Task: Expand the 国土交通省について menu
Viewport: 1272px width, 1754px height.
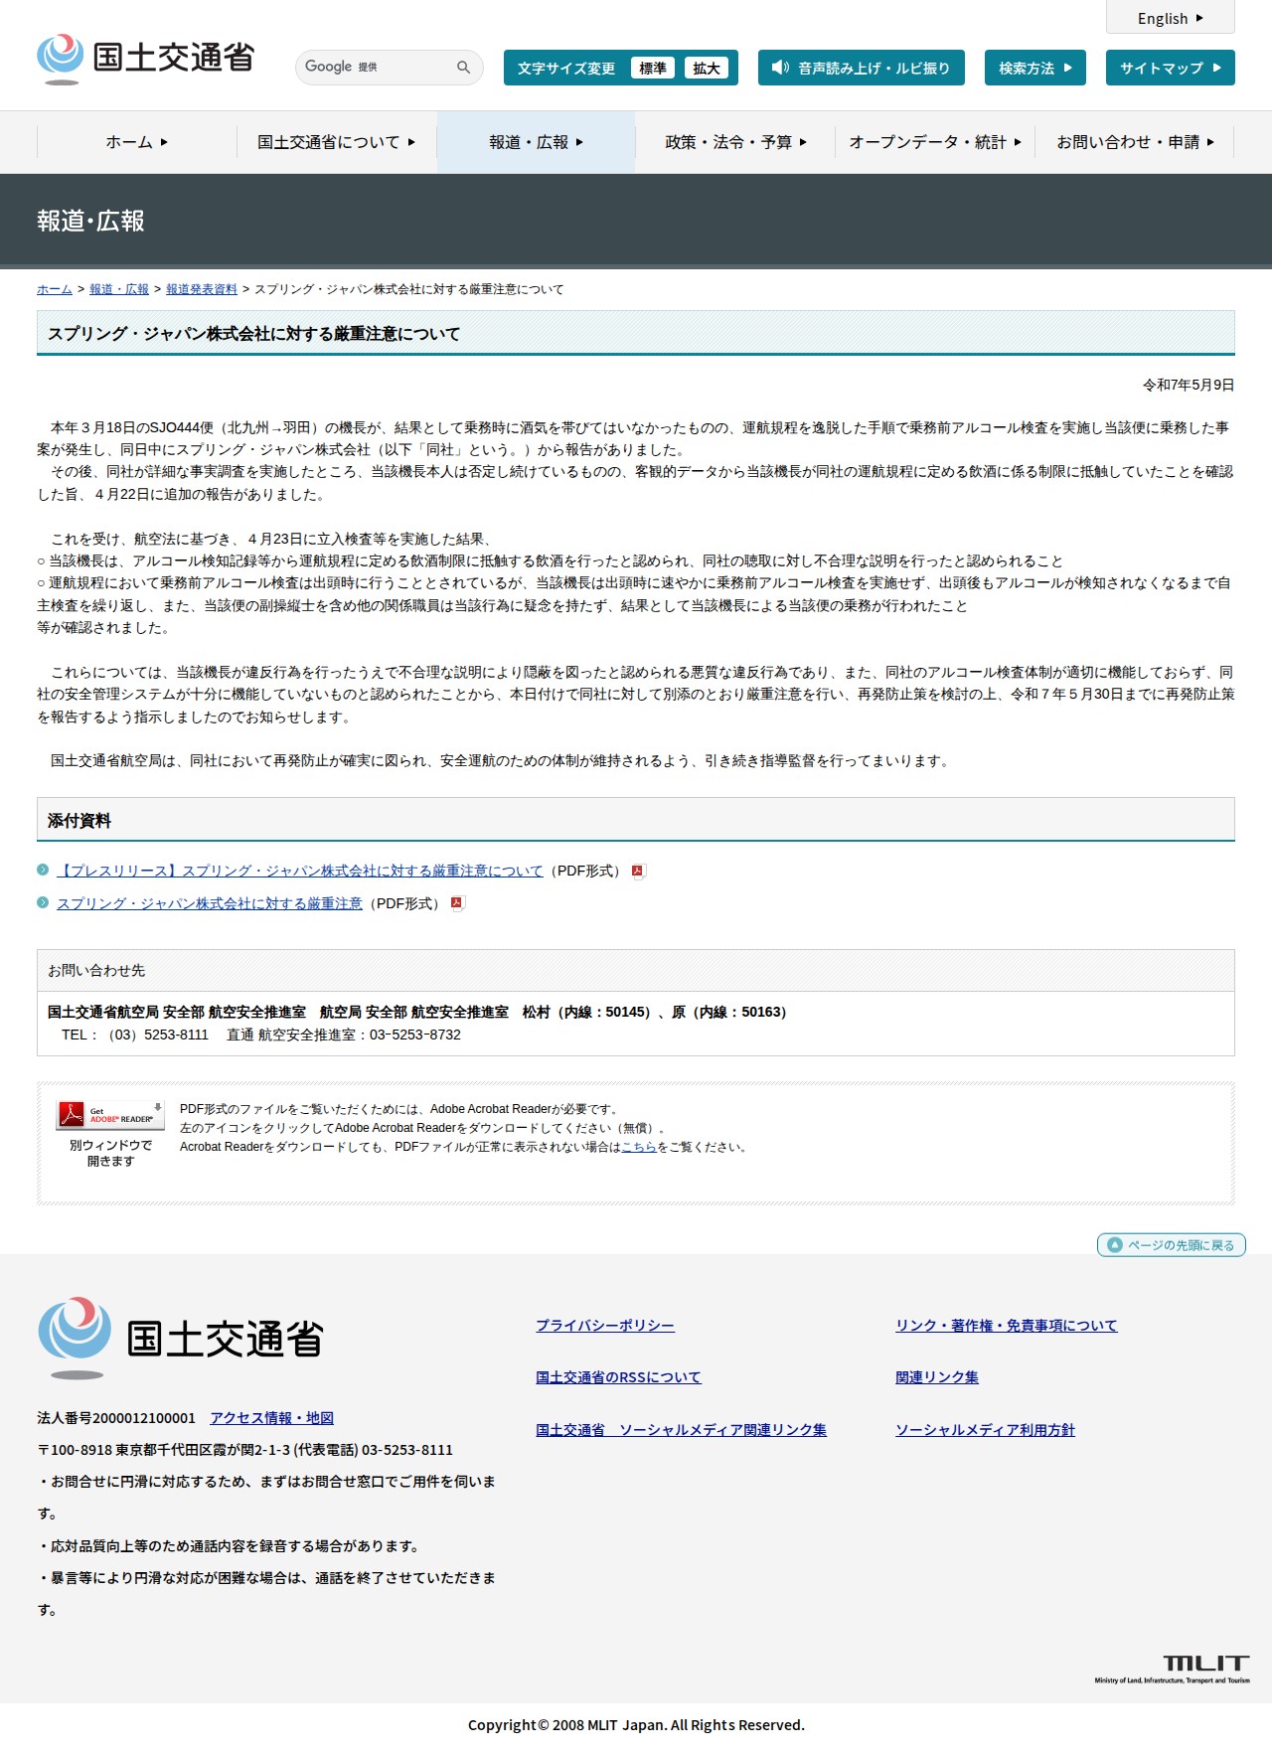Action: pyautogui.click(x=337, y=142)
